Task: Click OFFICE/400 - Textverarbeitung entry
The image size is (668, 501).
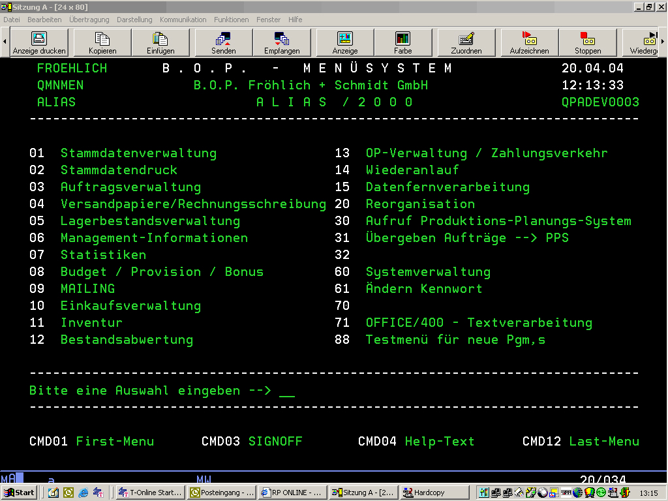Action: [x=479, y=322]
